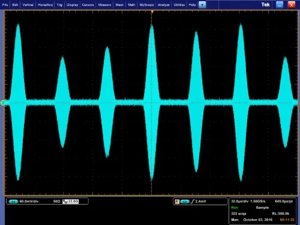Click the C2 trigger source badge
Viewport: 300px width, 225px height.
tap(185, 202)
